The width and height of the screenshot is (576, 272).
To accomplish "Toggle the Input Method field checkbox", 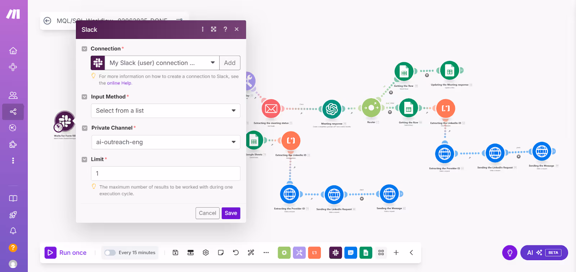I will [x=85, y=97].
